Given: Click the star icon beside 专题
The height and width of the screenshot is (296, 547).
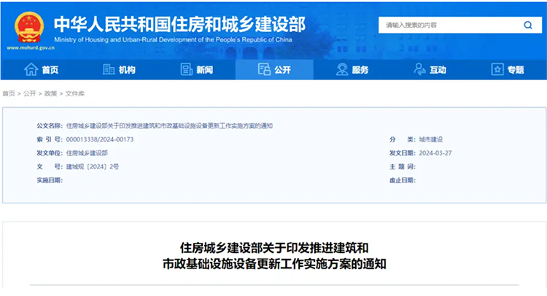Looking at the screenshot, I should coord(497,69).
